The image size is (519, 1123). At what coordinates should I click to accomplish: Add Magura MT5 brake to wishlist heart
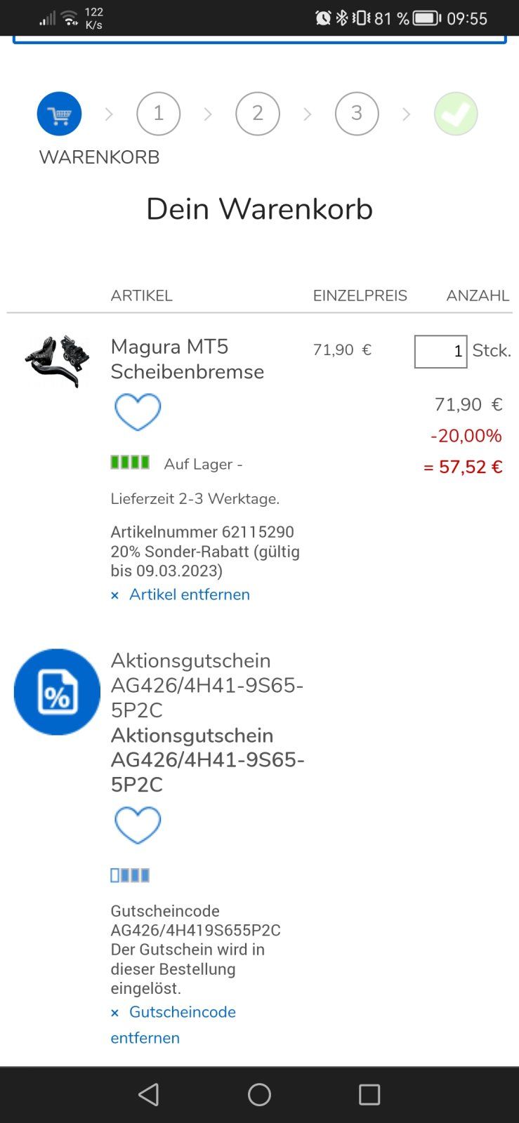click(138, 412)
